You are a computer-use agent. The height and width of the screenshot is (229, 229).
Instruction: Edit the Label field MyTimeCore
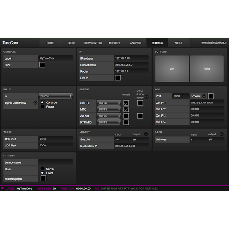pos(56,58)
